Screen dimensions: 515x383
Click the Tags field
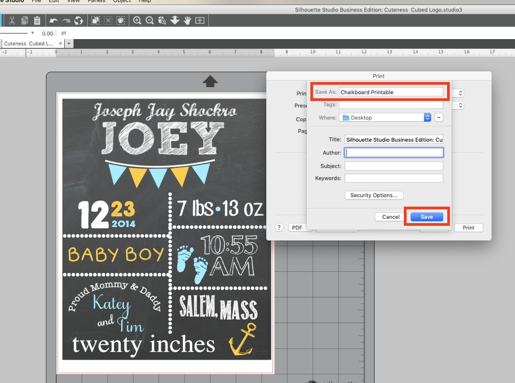coord(391,105)
